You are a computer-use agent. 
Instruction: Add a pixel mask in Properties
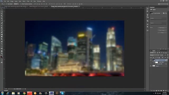164,13
